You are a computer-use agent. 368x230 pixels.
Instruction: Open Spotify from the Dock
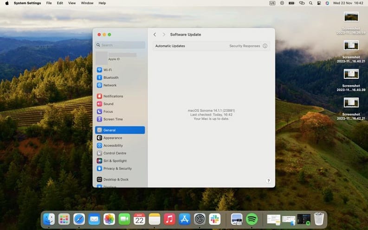(x=252, y=219)
